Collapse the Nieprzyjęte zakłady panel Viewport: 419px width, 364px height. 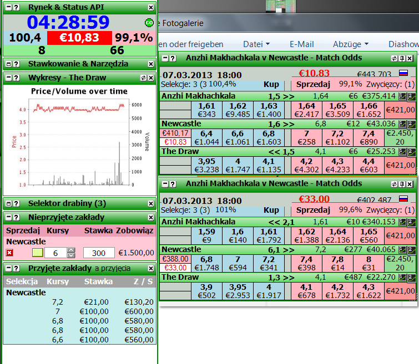click(x=8, y=218)
